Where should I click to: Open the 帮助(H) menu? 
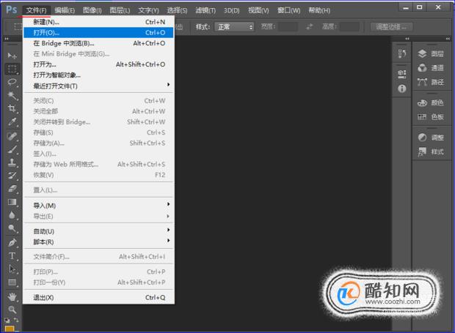319,10
